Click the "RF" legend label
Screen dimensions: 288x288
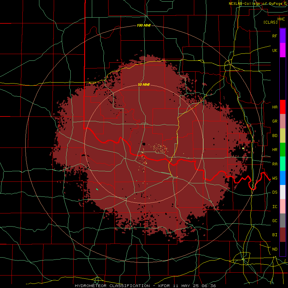(x=275, y=36)
